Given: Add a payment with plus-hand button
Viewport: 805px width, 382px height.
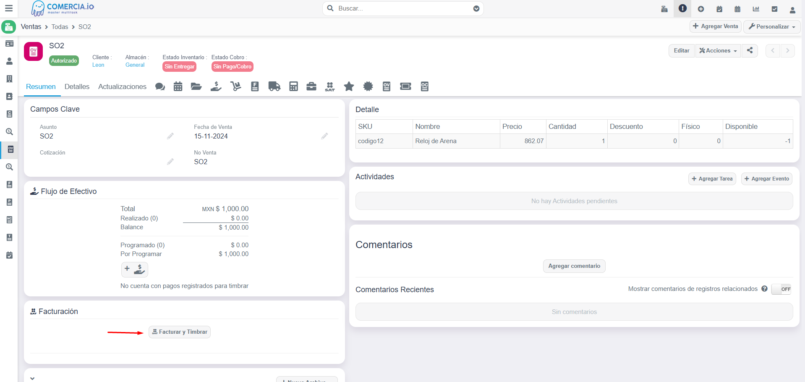Looking at the screenshot, I should 134,269.
